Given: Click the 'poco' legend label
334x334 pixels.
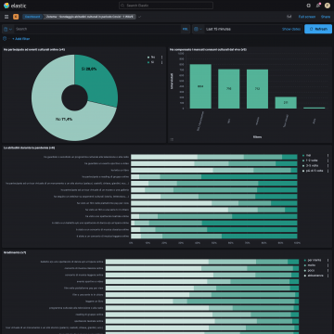Looking at the screenshot, I should point(311,270).
